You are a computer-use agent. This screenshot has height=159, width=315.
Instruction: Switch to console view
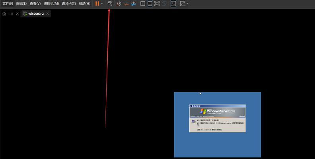(x=173, y=4)
